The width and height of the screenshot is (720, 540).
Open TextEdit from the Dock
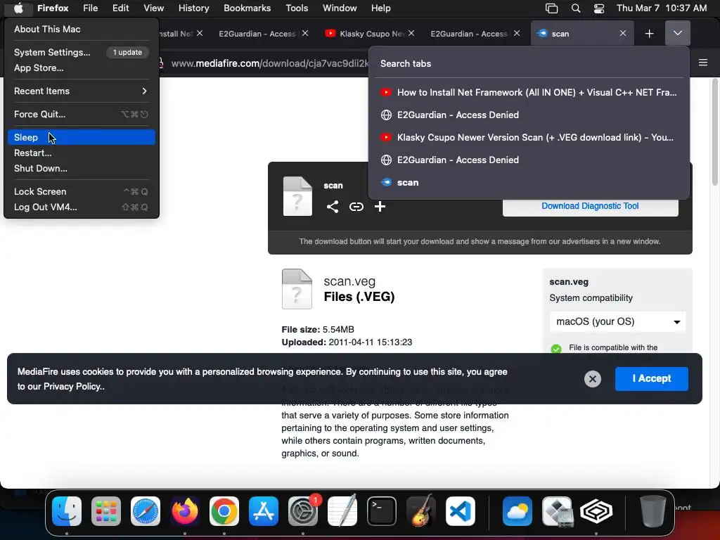click(x=342, y=510)
